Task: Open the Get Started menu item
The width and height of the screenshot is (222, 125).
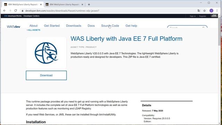Action: tap(52, 26)
